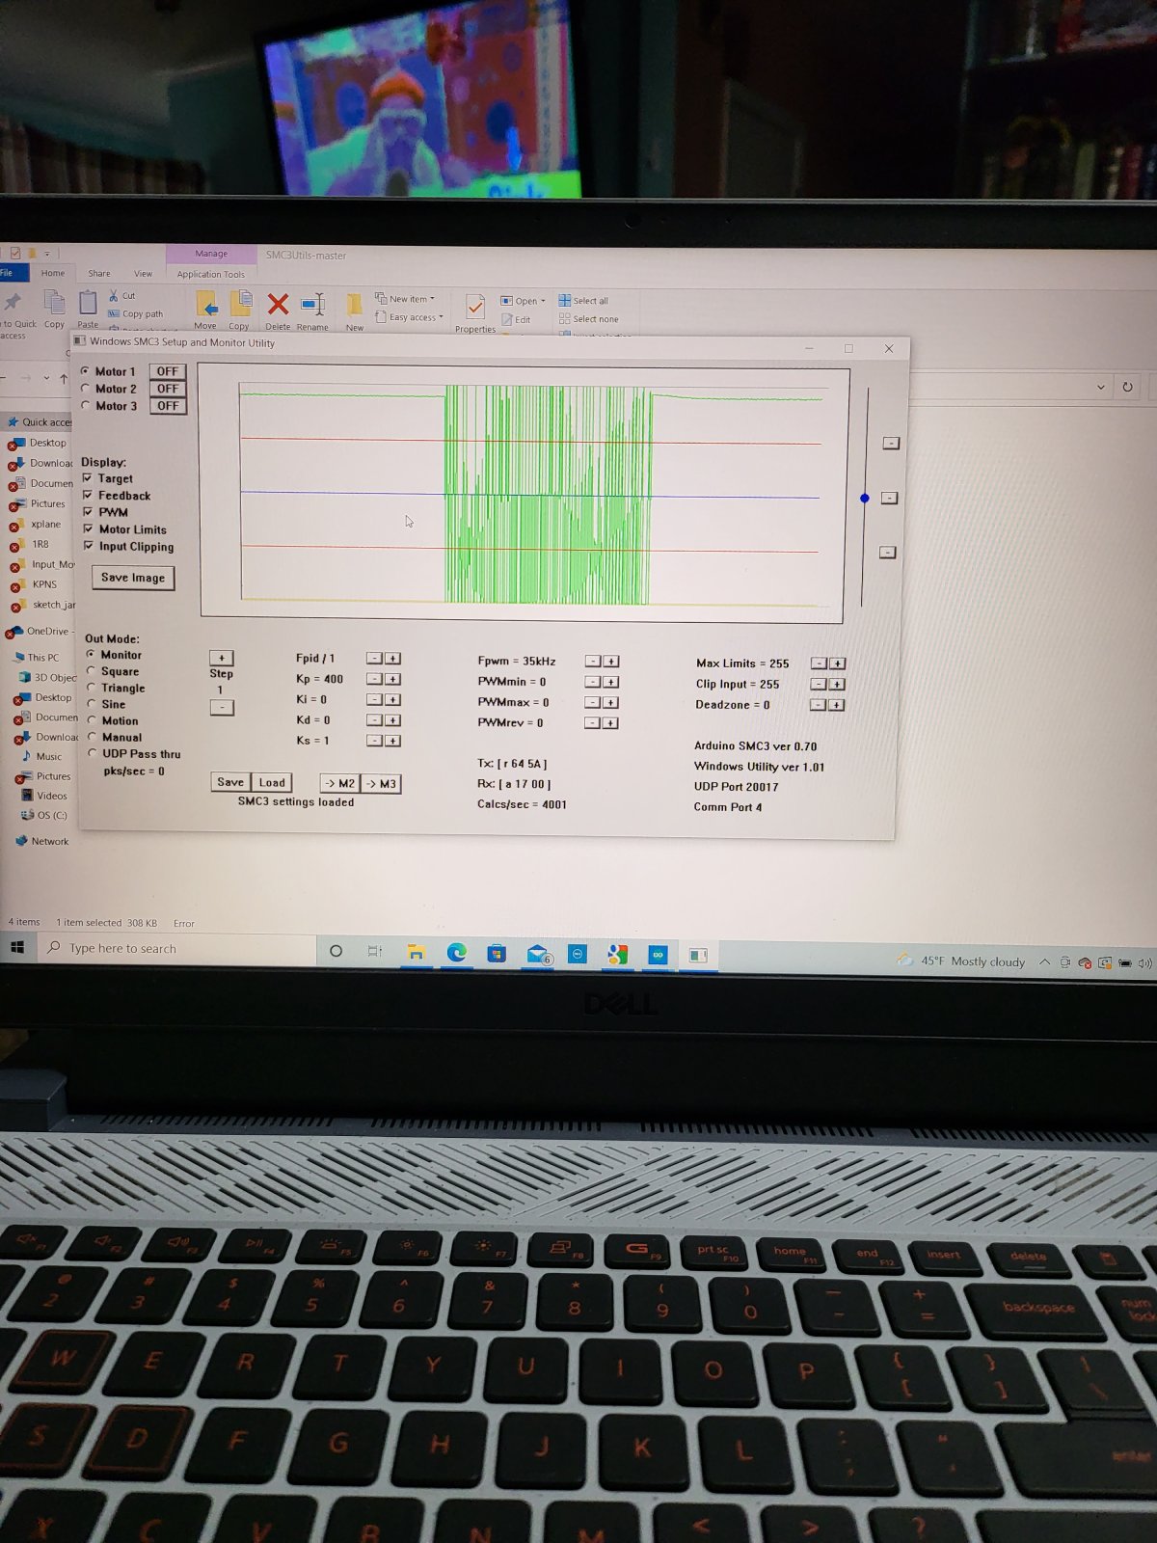The height and width of the screenshot is (1543, 1157).
Task: Switch to the View ribbon tab
Action: point(143,274)
